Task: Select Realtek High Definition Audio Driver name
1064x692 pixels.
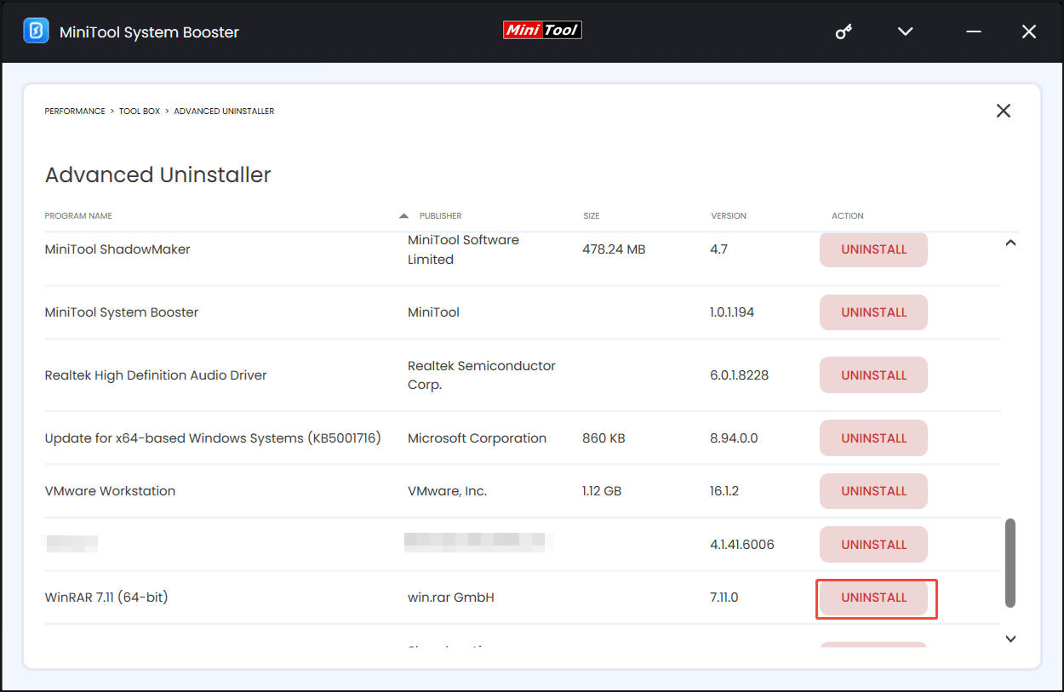Action: pyautogui.click(x=156, y=375)
